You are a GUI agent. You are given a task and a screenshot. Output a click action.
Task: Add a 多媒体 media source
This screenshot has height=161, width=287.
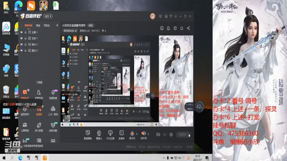pyautogui.click(x=122, y=135)
